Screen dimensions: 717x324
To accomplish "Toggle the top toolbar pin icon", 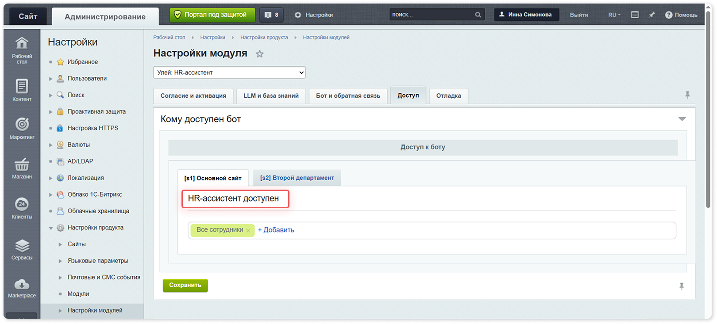I will [x=651, y=15].
